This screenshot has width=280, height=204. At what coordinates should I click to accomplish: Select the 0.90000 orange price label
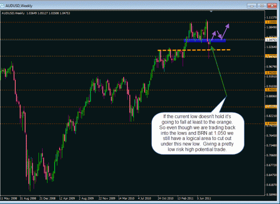271,89
